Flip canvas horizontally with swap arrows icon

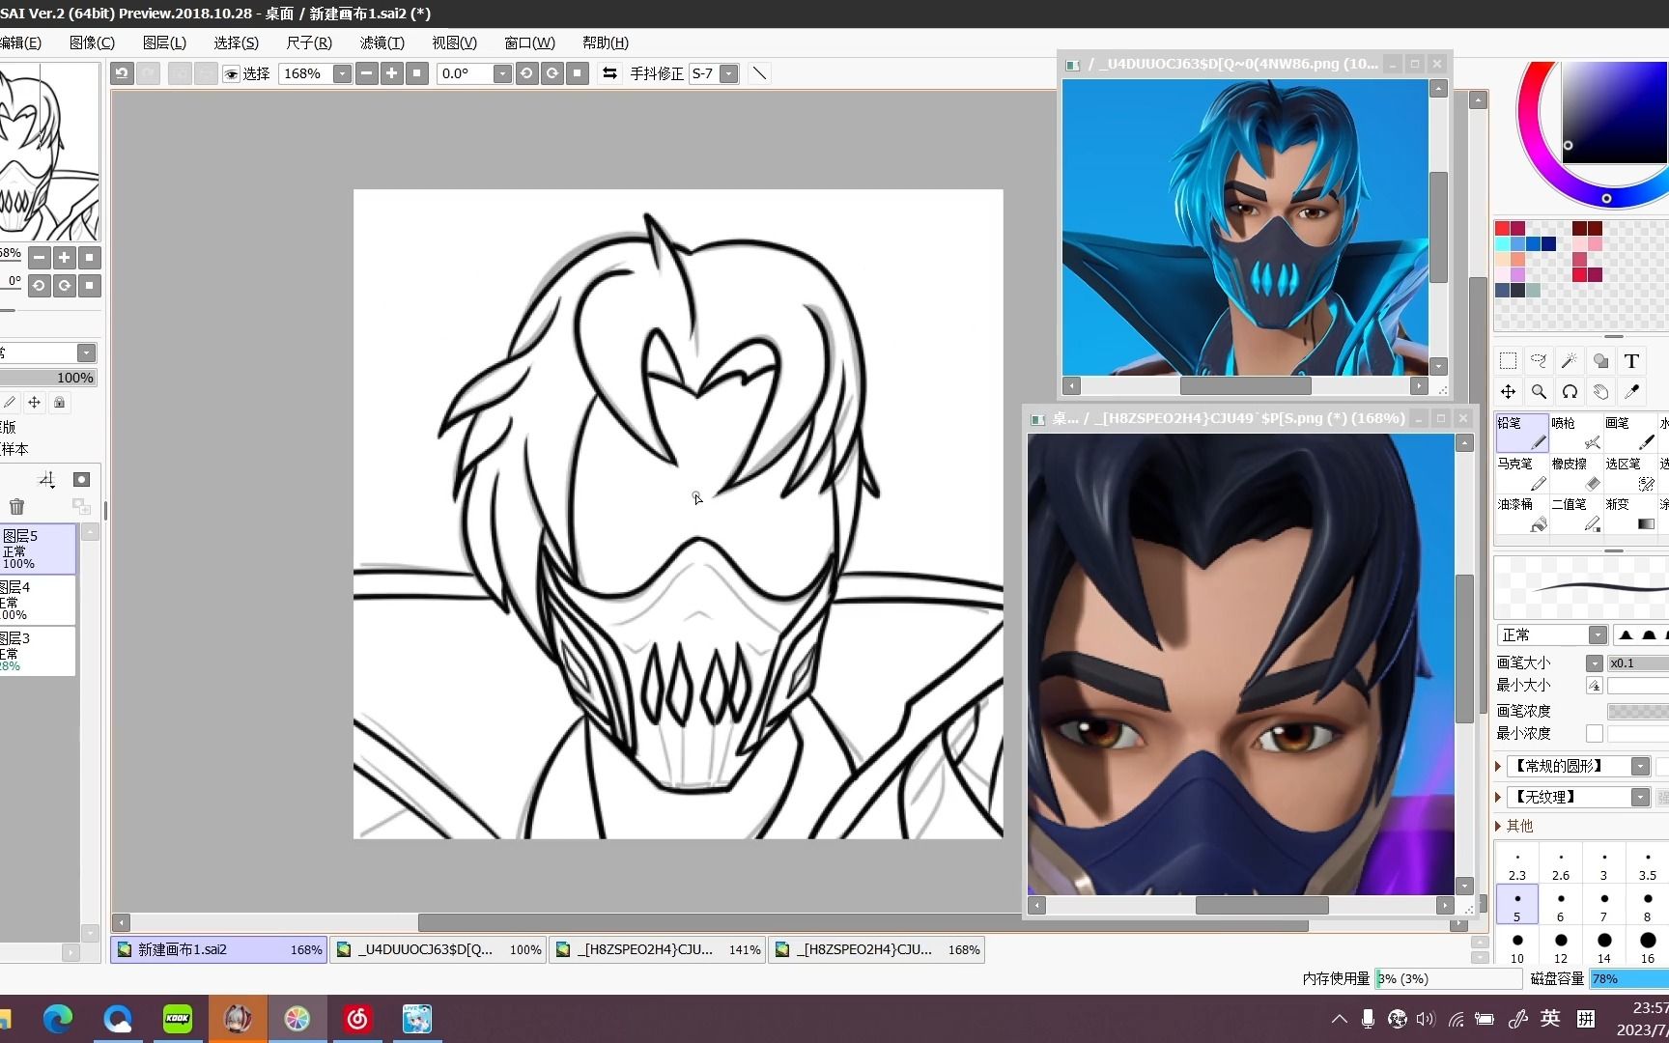point(609,73)
